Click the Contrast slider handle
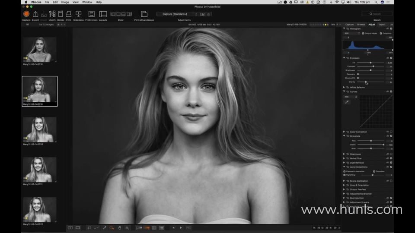This screenshot has width=415, height=233. (373, 66)
